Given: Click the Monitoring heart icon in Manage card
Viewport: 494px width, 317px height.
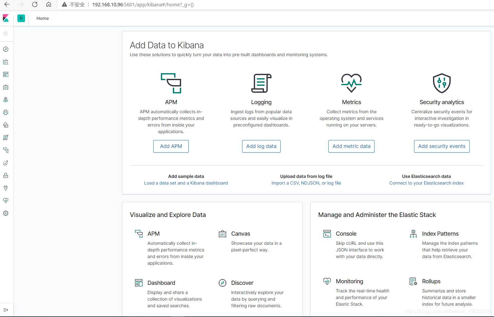Looking at the screenshot, I should 327,281.
